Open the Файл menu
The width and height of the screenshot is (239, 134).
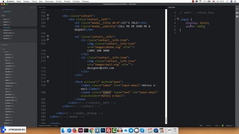(x=19, y=1)
